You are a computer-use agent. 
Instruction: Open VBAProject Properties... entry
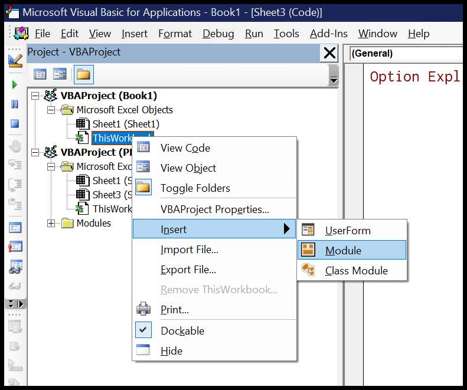pyautogui.click(x=214, y=209)
